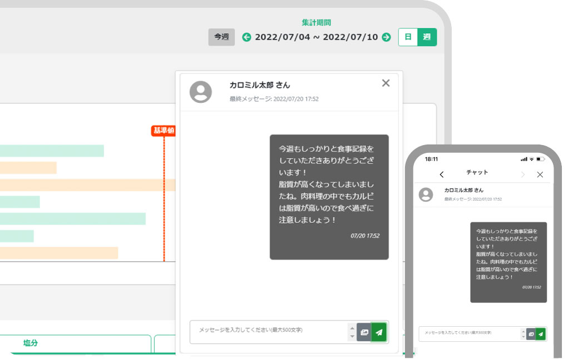Screen dimensions: 568x359
Task: Attach an image in the desktop chat
Action: click(x=364, y=332)
